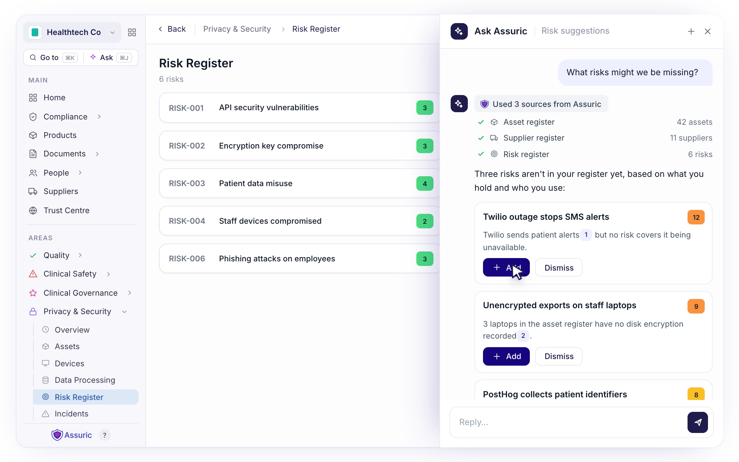Screen dimensions: 739x462
Task: Send the reply with the paper plane button
Action: (x=698, y=422)
